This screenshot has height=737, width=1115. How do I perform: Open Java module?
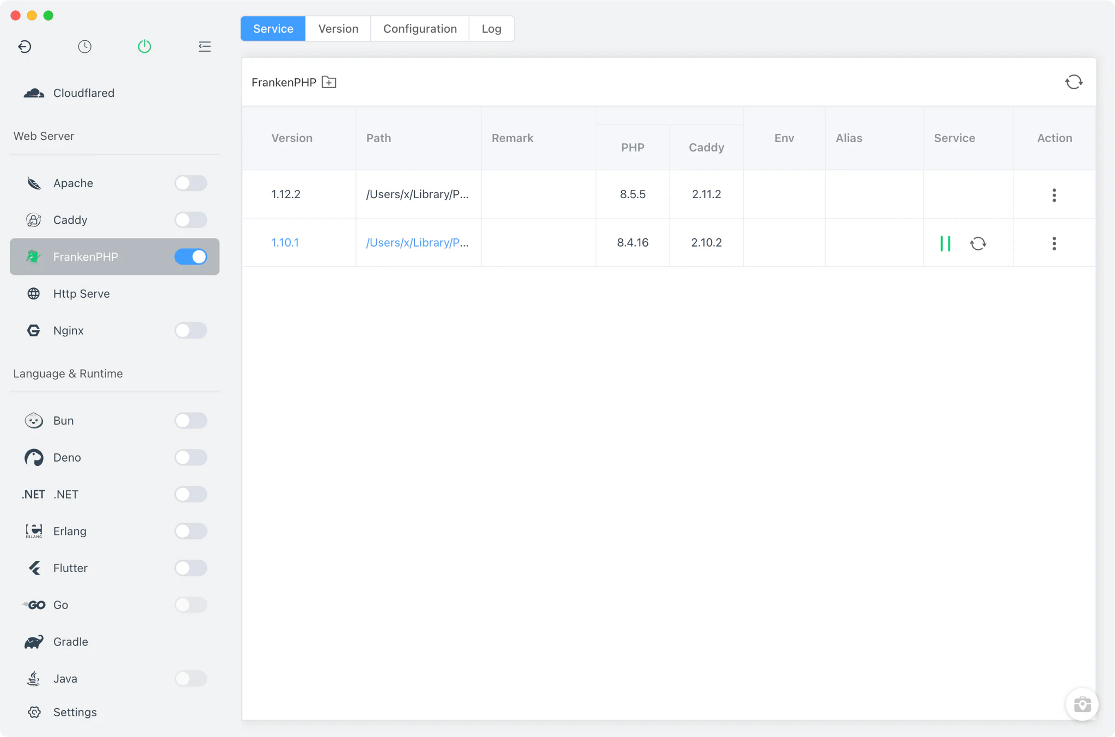114,678
